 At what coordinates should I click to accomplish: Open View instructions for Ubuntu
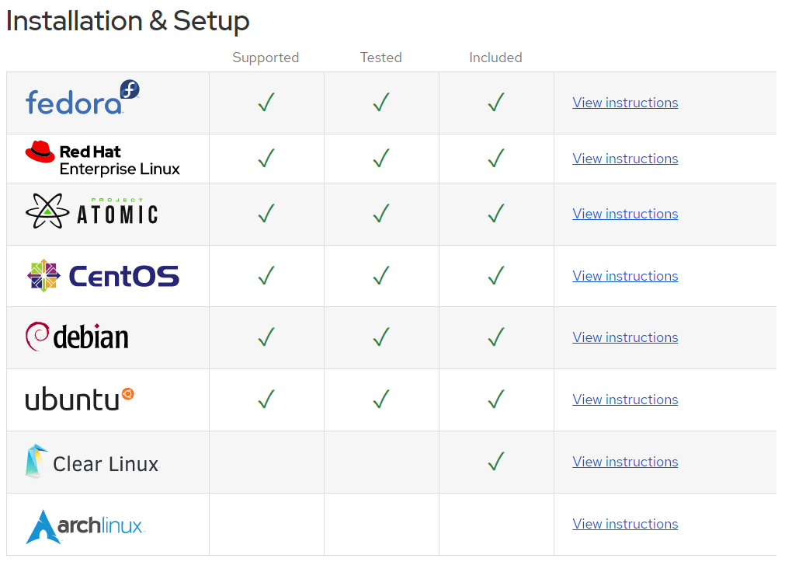(625, 400)
